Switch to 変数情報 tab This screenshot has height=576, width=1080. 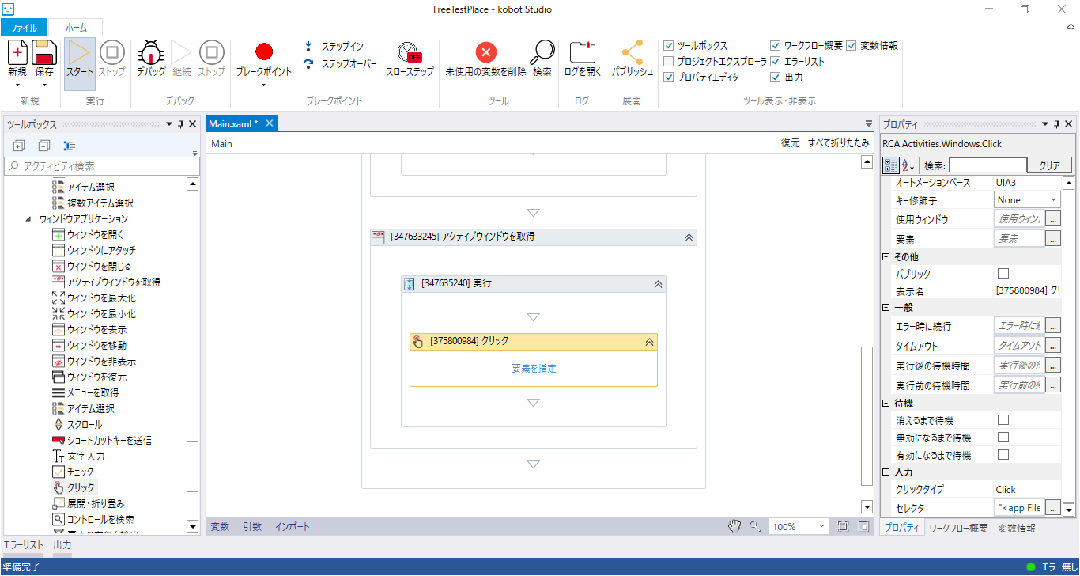click(x=1016, y=528)
